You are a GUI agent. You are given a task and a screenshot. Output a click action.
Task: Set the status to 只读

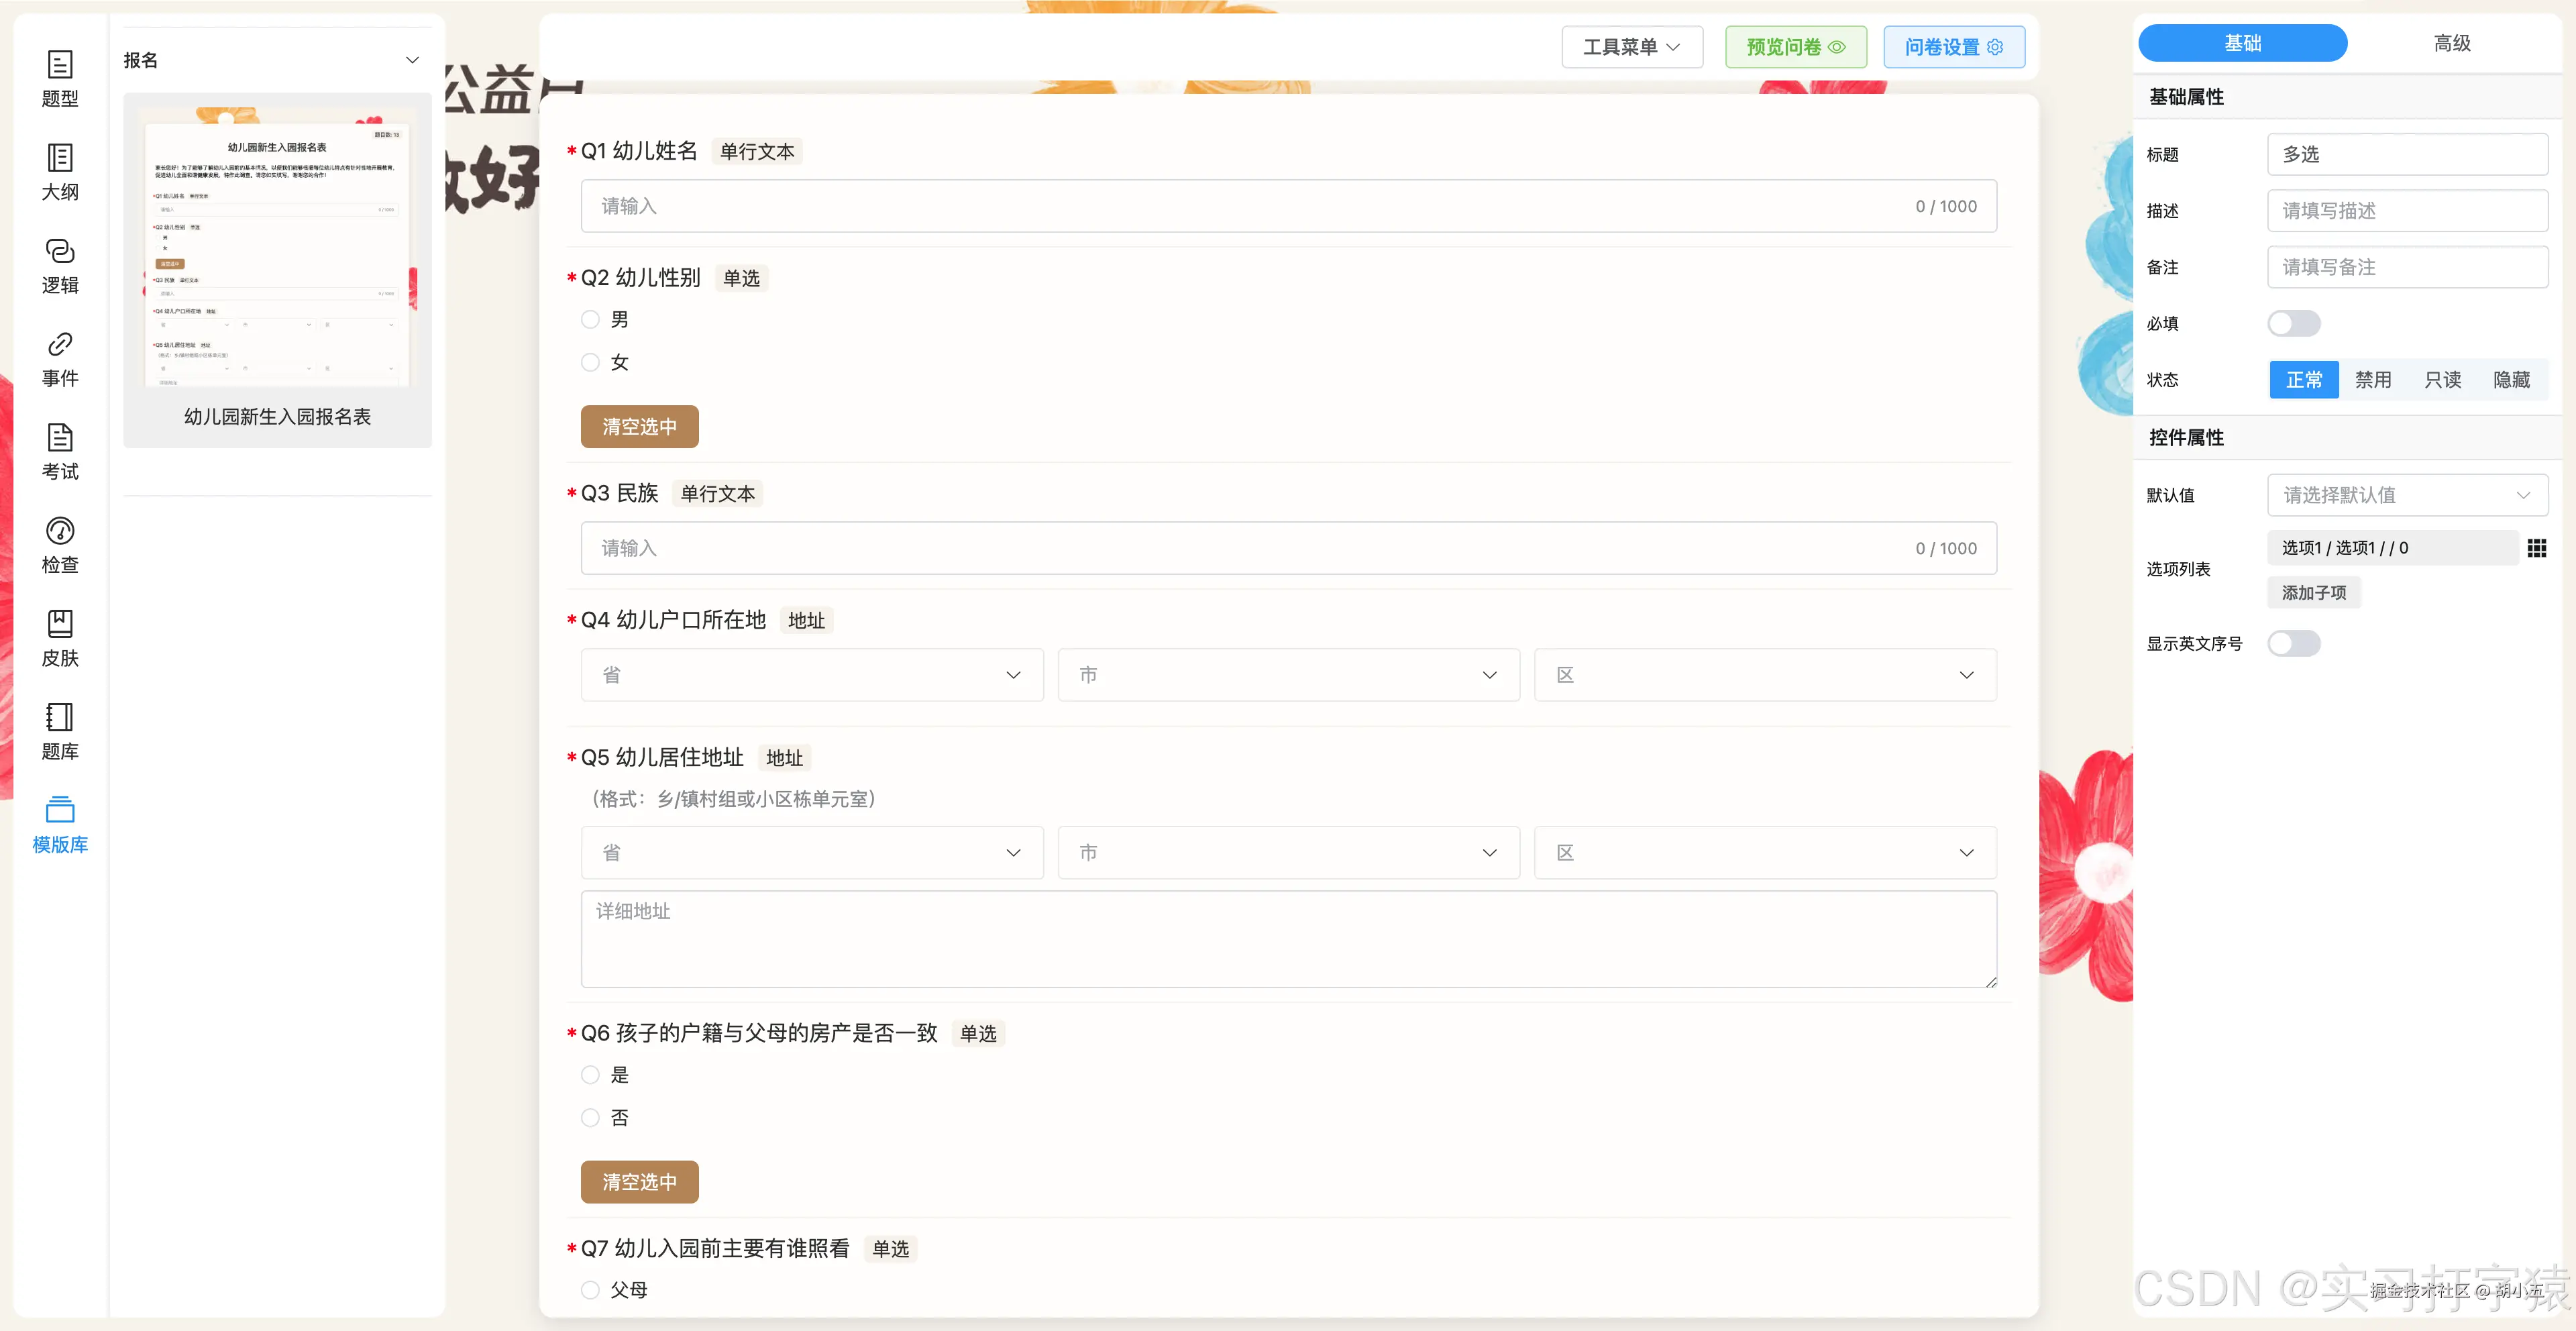[x=2442, y=380]
